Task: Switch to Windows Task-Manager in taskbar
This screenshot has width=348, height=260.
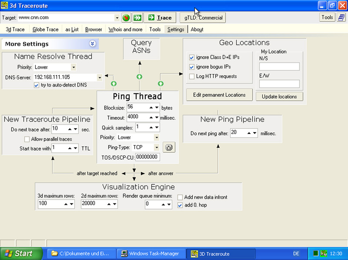Action: coord(151,253)
